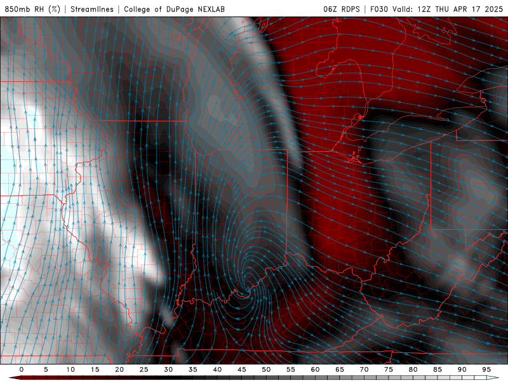This screenshot has height=381, width=508.
Task: Click the color bar value 70
Action: [364, 370]
